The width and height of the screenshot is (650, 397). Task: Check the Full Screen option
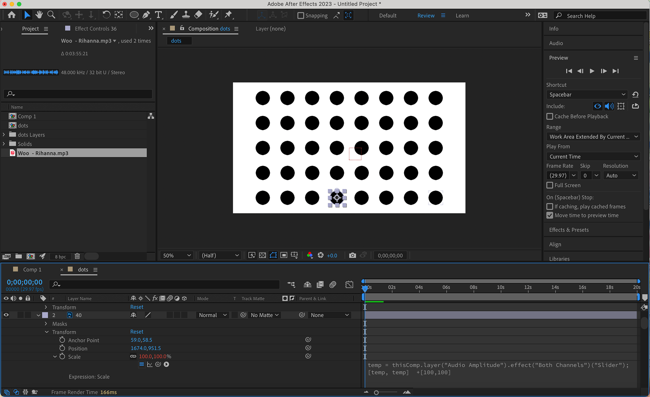point(550,185)
